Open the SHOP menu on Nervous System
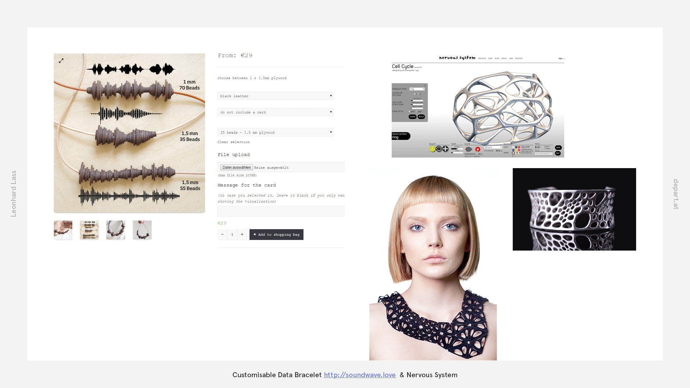Screen dimensions: 690x388 (x=490, y=58)
